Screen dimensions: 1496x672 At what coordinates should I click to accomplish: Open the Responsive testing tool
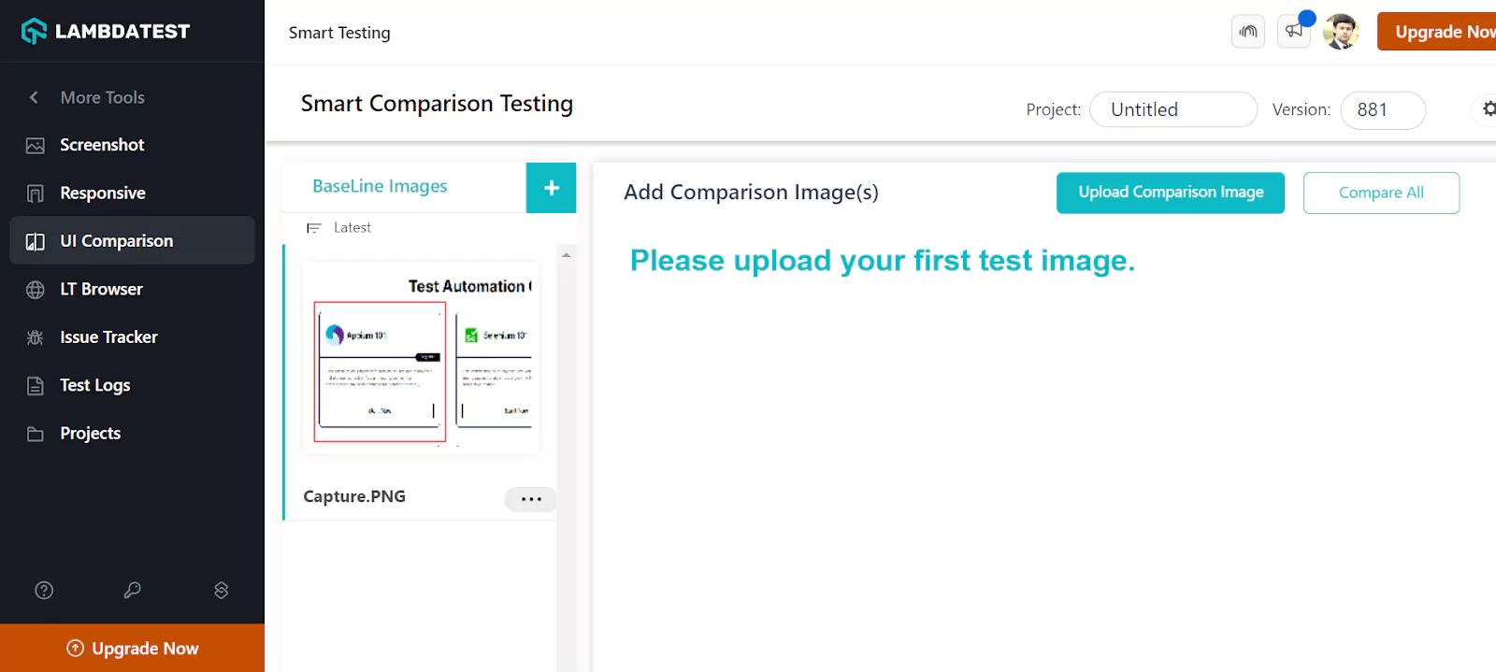coord(103,193)
